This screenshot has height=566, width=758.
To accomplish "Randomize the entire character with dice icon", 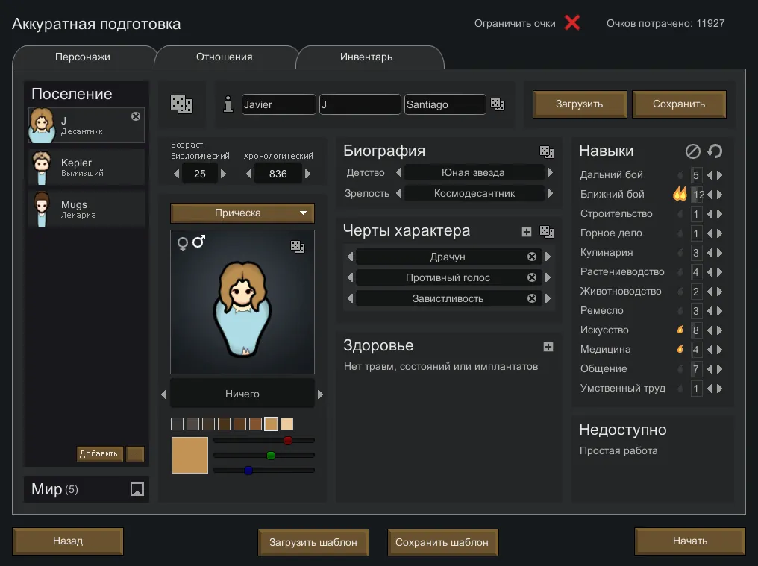I will coord(182,104).
